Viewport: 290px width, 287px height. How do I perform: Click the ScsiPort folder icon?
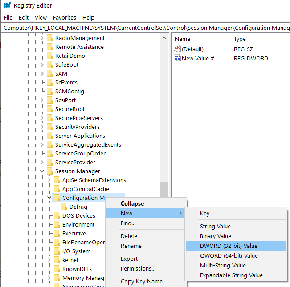pos(49,100)
